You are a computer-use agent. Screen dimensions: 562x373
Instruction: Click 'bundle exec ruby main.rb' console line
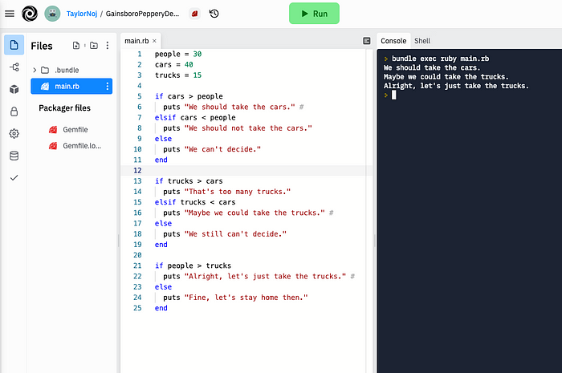pos(440,59)
